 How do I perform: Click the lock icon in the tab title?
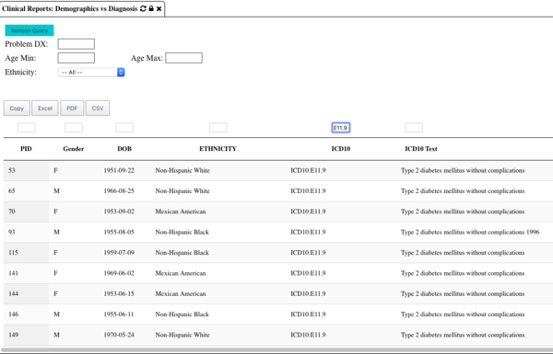pyautogui.click(x=151, y=8)
